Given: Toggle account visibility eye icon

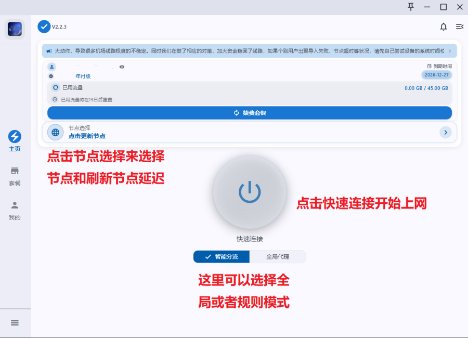Looking at the screenshot, I should pos(122,67).
